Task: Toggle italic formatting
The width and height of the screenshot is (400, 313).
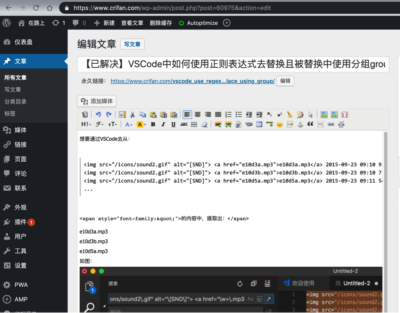Action: [x=163, y=124]
